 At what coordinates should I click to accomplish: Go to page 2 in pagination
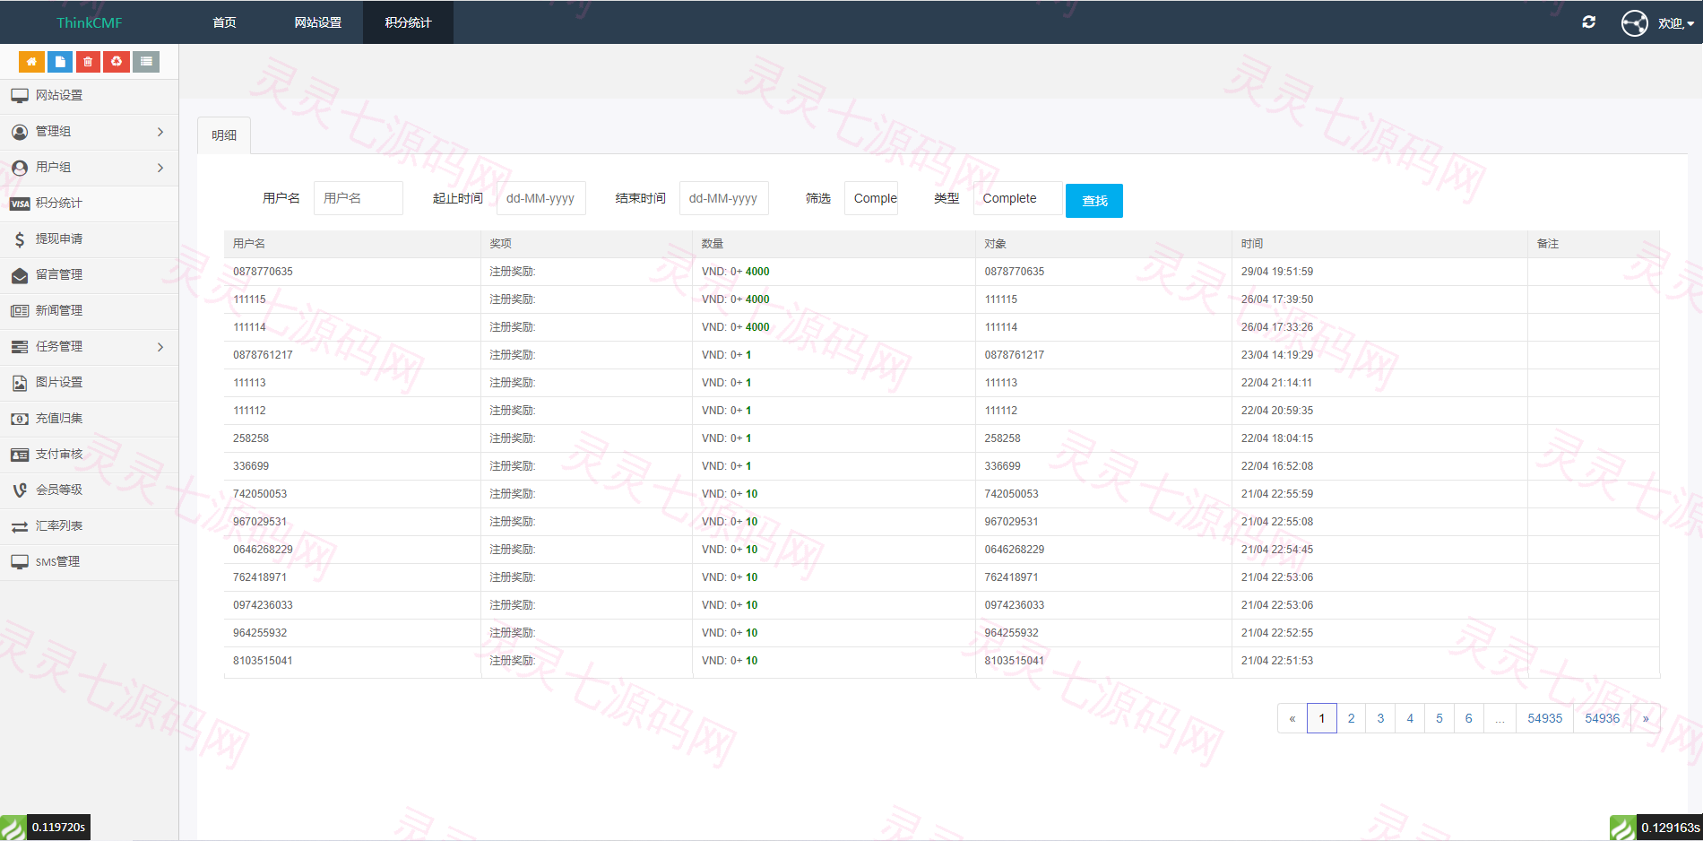tap(1351, 718)
